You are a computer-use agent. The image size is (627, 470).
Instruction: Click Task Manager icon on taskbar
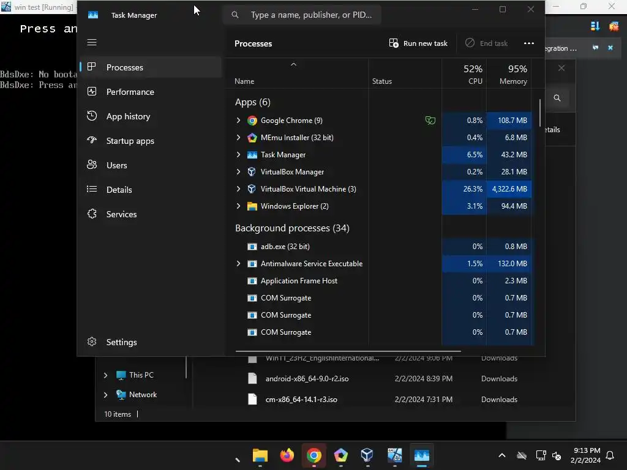click(x=421, y=455)
